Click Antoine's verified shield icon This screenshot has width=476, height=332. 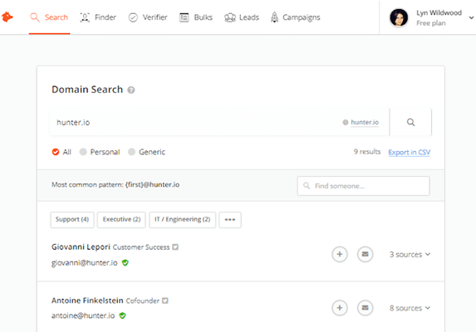pyautogui.click(x=122, y=315)
